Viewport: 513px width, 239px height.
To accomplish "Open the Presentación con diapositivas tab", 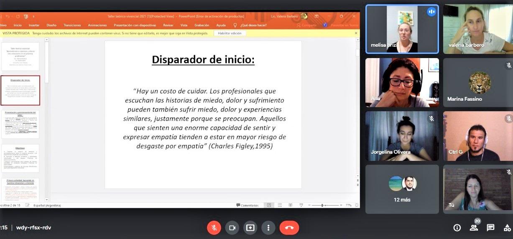I will tap(136, 25).
